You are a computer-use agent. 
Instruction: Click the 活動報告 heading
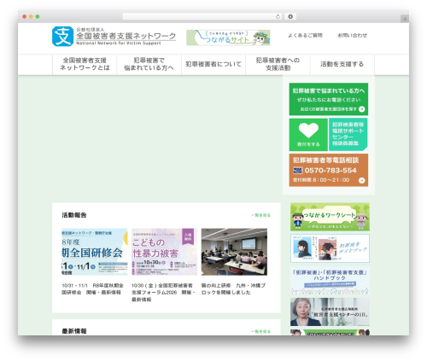pyautogui.click(x=74, y=215)
